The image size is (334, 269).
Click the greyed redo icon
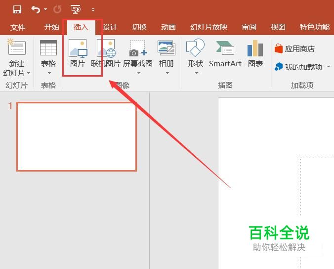click(x=57, y=9)
